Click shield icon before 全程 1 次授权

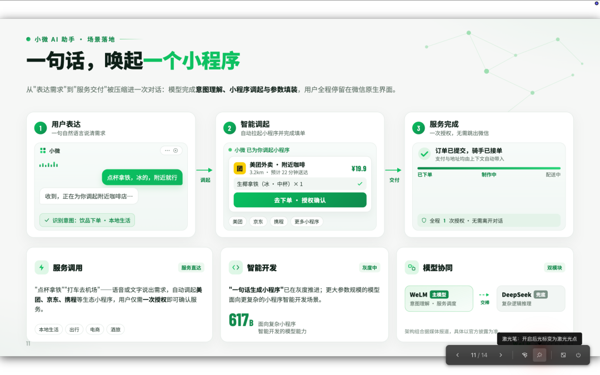pyautogui.click(x=424, y=221)
